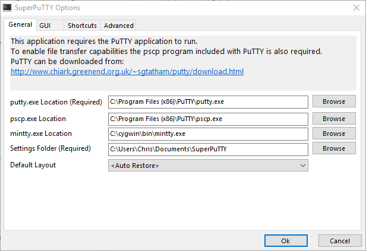The height and width of the screenshot is (251, 366).
Task: Select the Settings Folder path field
Action: pyautogui.click(x=208, y=148)
